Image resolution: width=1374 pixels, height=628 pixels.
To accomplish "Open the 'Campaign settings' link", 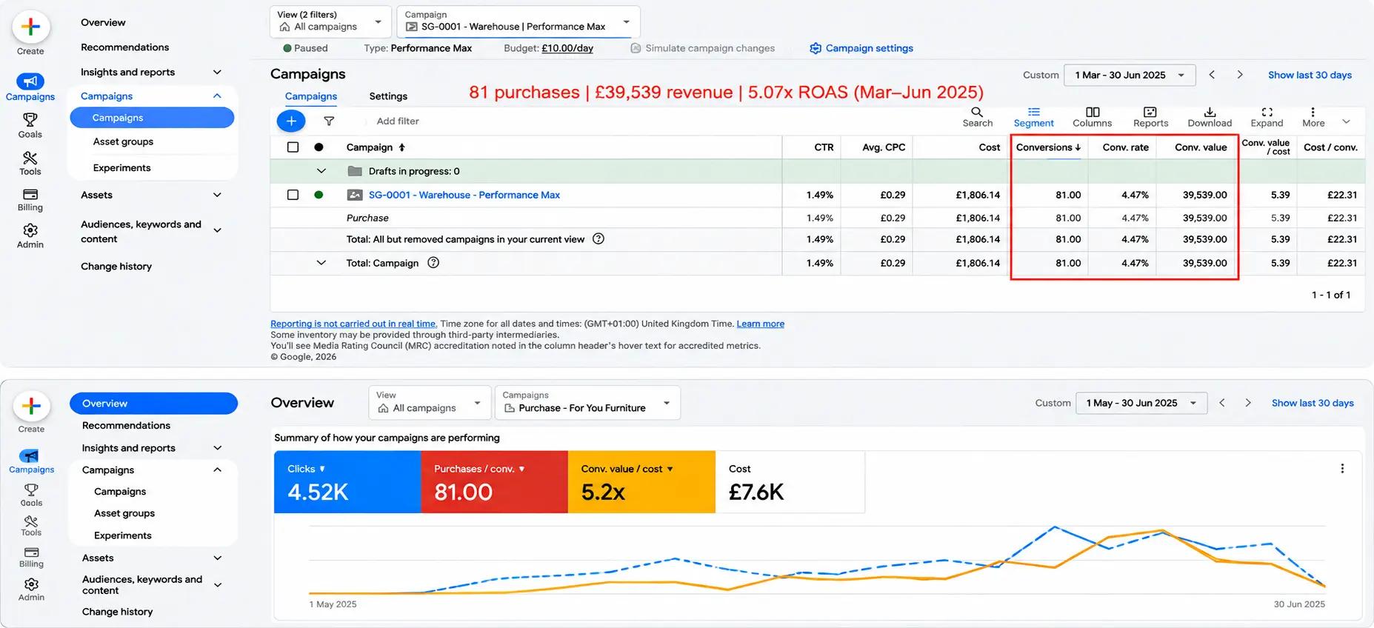I will 861,48.
